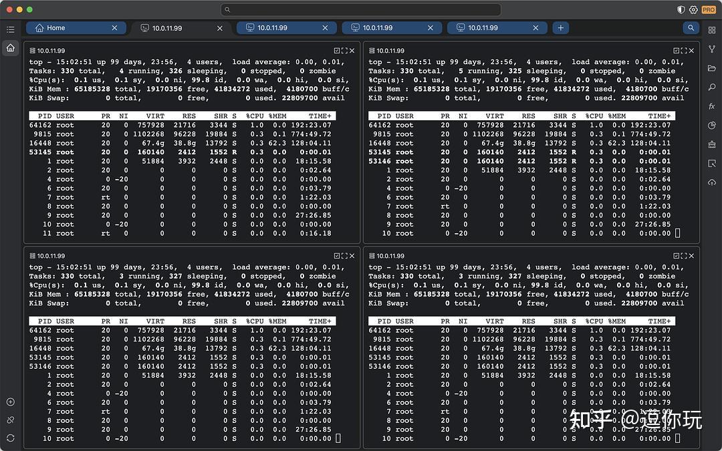Viewport: 722px width, 451px height.
Task: Open the fx functions icon
Action: coord(712,106)
